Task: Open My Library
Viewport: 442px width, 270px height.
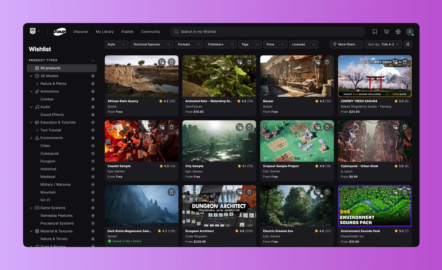Action: point(105,32)
